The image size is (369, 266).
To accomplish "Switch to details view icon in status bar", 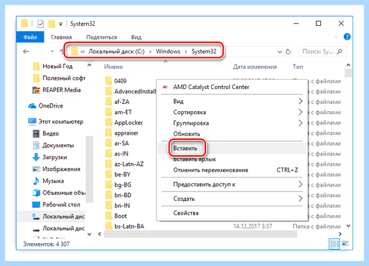I will pos(334,244).
